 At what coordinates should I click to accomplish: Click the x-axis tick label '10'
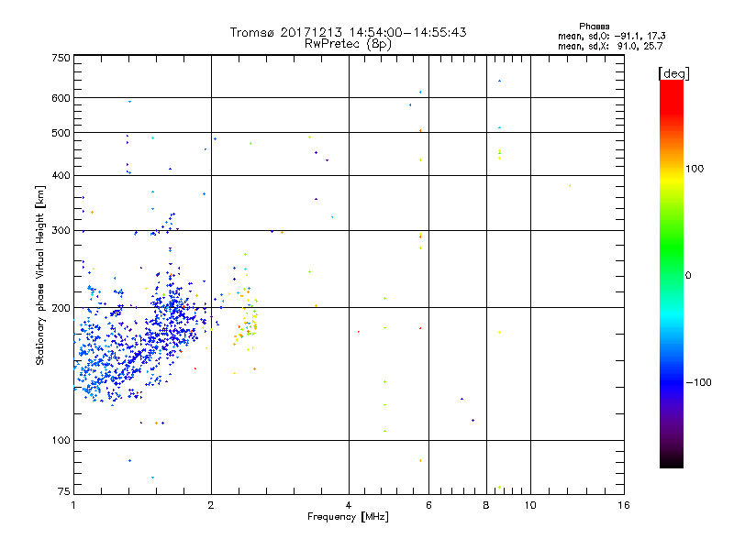coord(530,505)
